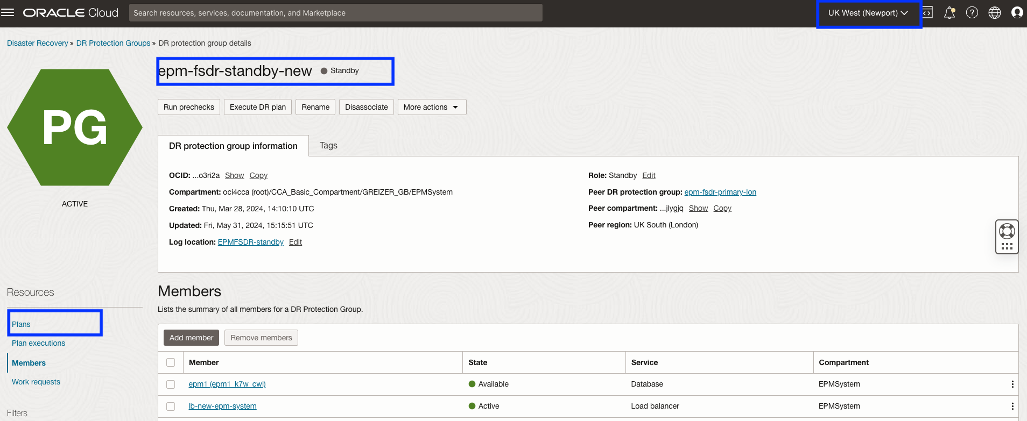The width and height of the screenshot is (1027, 421).
Task: Click the Created date value
Action: tap(258, 209)
